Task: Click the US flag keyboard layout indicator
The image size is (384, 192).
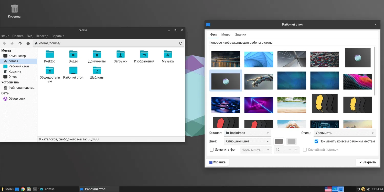Action: (328, 189)
